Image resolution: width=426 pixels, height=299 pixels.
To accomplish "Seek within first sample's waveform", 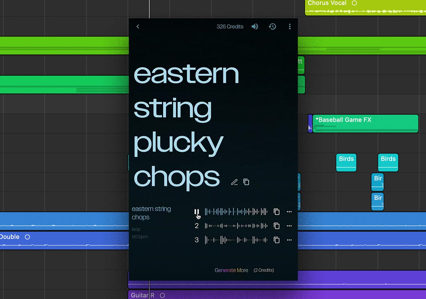I will point(236,212).
